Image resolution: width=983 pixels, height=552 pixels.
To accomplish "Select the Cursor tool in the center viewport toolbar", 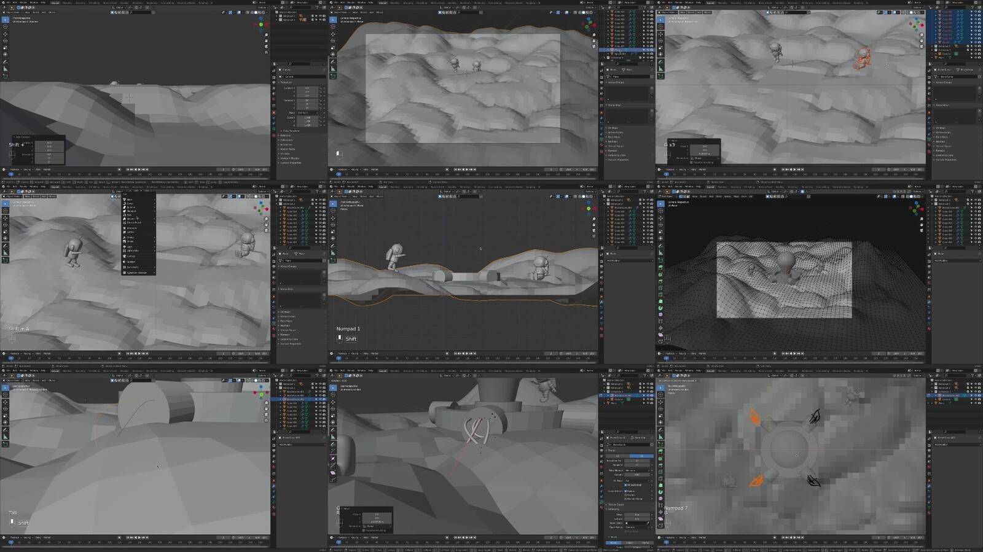I will (333, 210).
